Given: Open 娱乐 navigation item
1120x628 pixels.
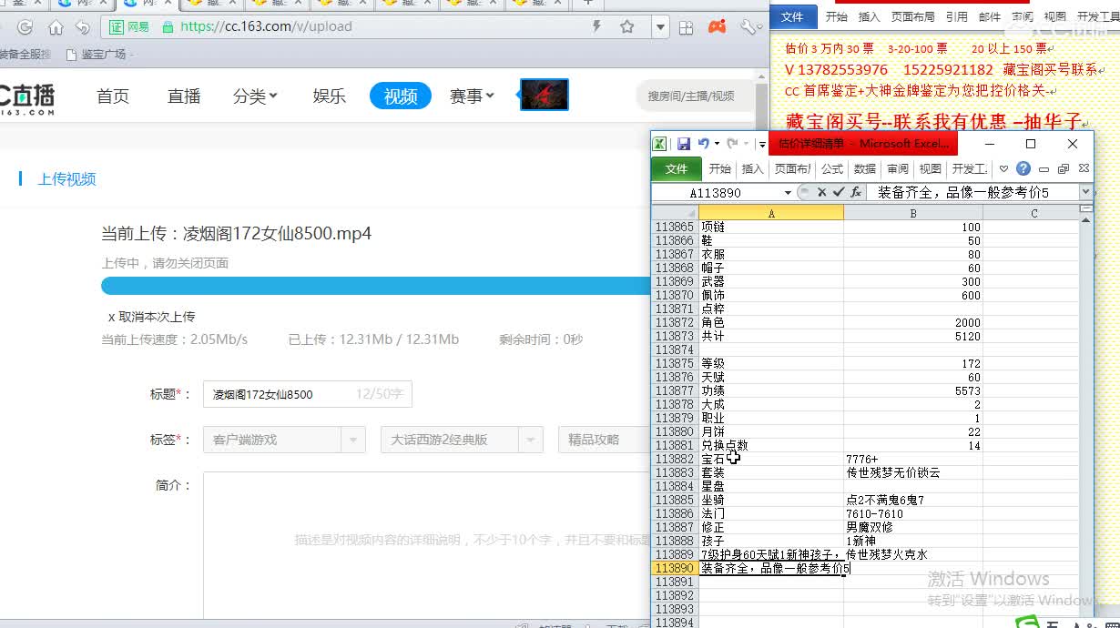Looking at the screenshot, I should pos(329,96).
